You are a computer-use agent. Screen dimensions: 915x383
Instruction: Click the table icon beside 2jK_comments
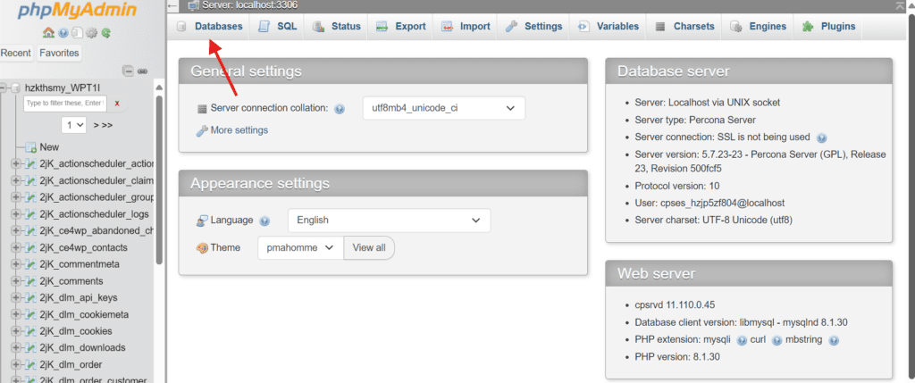click(x=31, y=281)
